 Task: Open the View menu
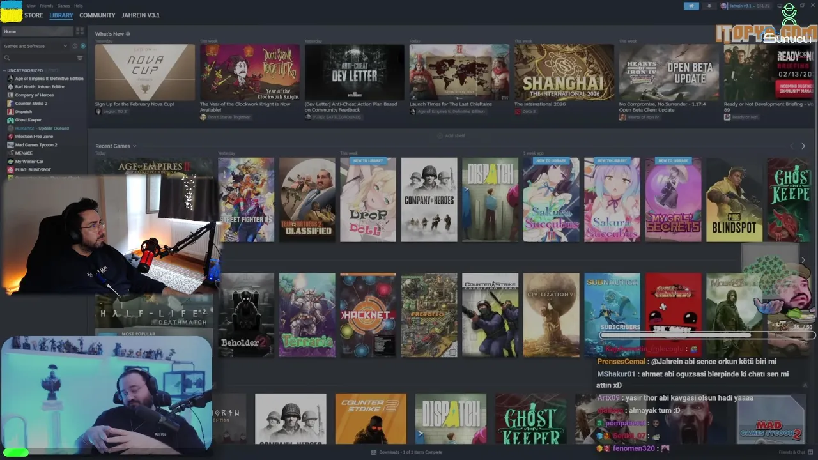(31, 6)
